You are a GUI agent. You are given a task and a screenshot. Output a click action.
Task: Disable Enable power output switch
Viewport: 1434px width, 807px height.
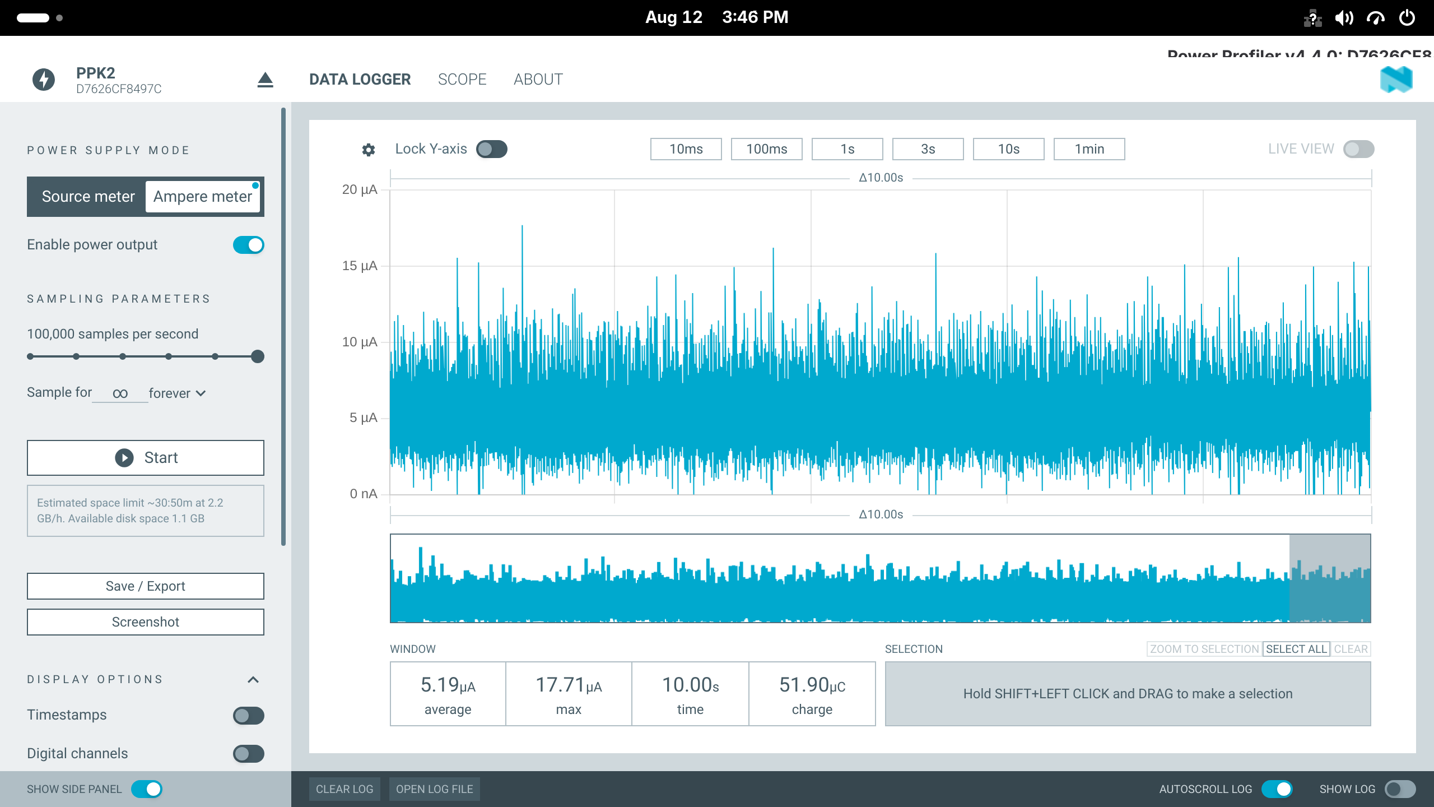tap(249, 245)
